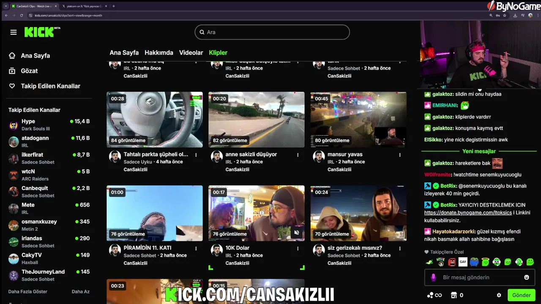The image size is (541, 304).
Task: Switch to the Ana Sayfa channel tab
Action: (124, 53)
